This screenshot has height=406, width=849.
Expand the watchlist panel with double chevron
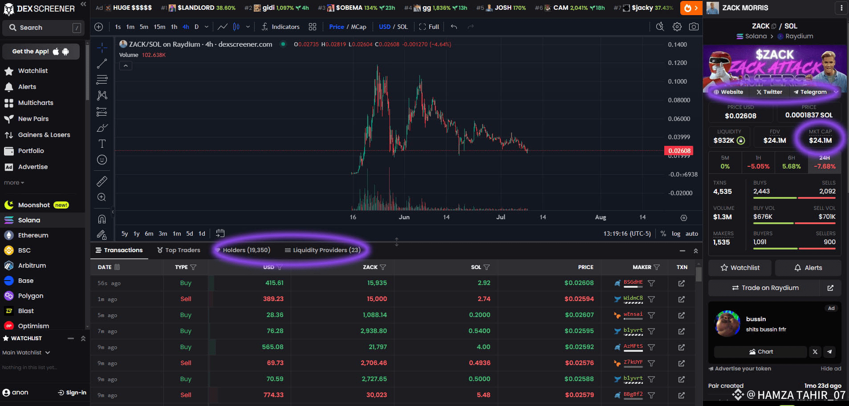(83, 338)
